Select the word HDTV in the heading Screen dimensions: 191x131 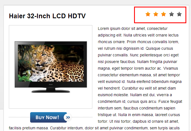pyautogui.click(x=77, y=16)
